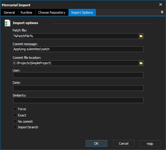Screen dimensions: 166x150
Task: Click the "User:" label
Action: 16,70
